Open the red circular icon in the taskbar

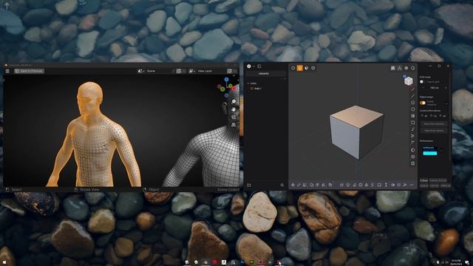215,262
